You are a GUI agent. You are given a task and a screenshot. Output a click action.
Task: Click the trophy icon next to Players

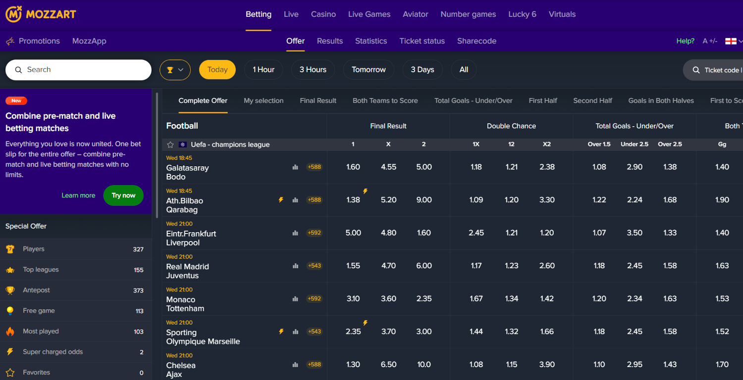point(11,249)
